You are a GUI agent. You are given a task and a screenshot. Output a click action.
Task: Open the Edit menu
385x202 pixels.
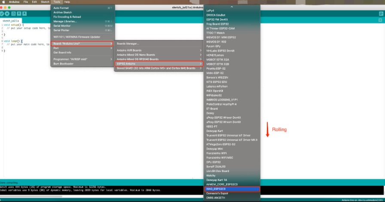tap(34, 2)
